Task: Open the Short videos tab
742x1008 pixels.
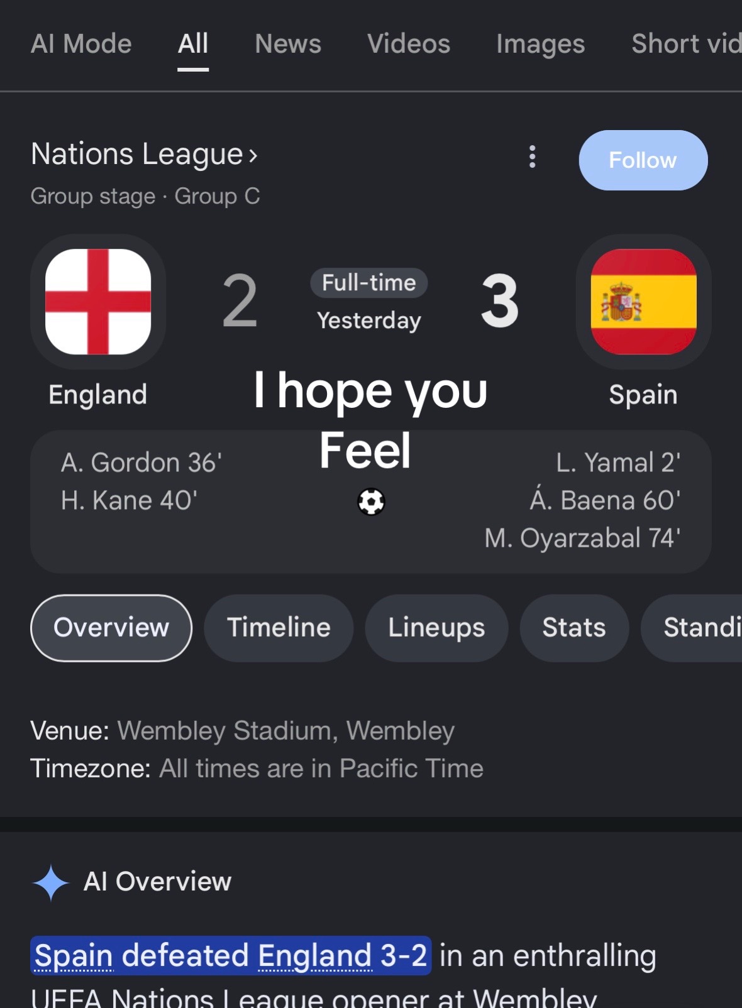Action: [687, 44]
